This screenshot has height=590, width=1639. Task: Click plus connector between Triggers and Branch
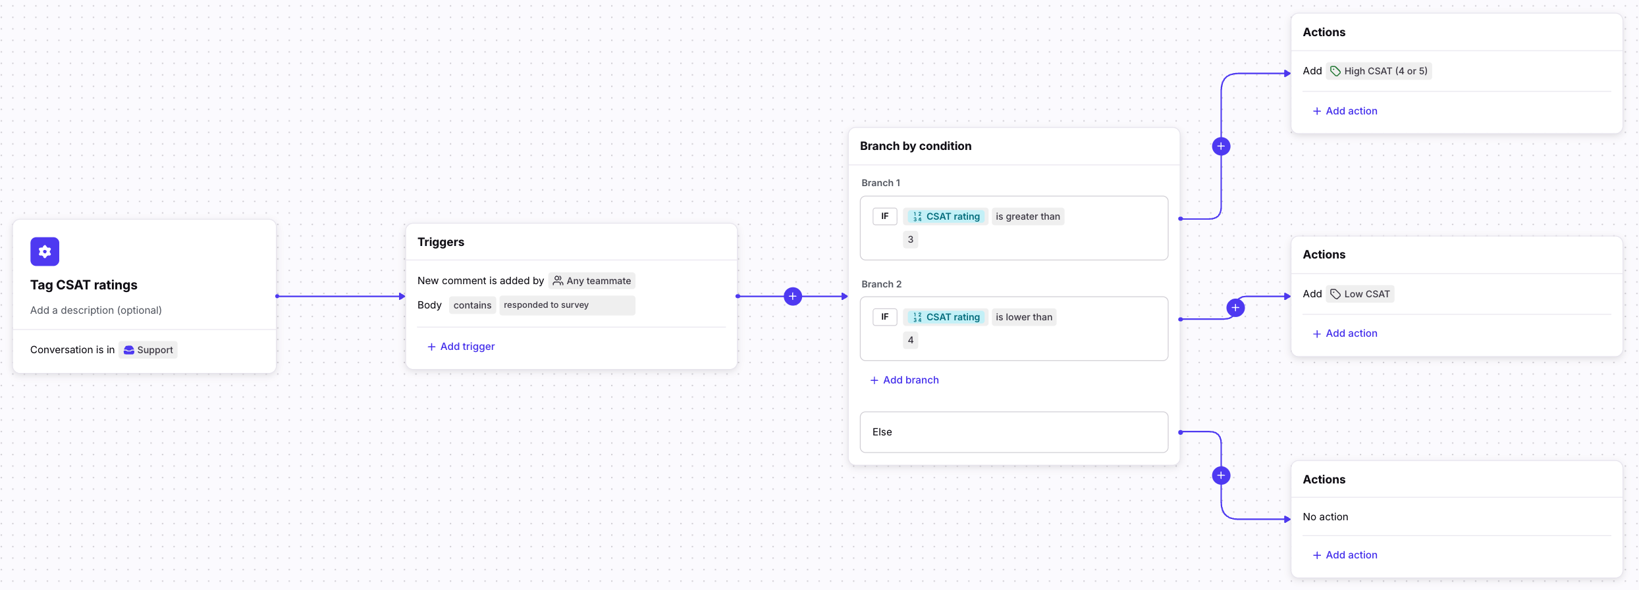793,297
